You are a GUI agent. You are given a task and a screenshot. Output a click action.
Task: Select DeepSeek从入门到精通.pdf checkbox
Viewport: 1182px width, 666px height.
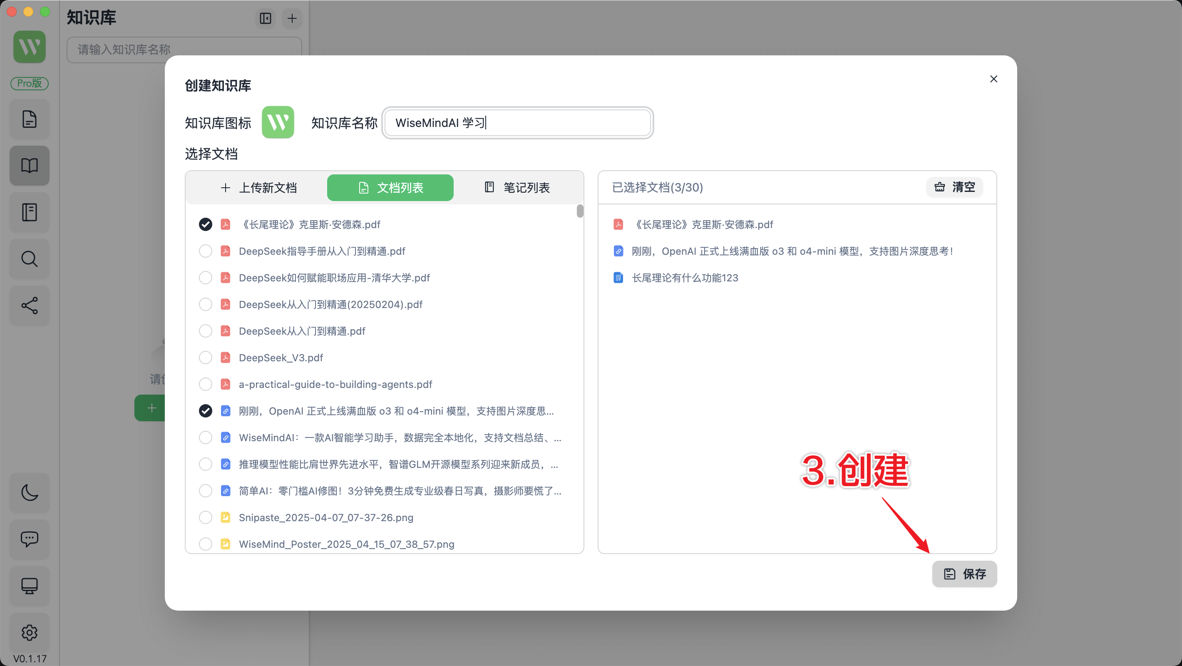(206, 331)
